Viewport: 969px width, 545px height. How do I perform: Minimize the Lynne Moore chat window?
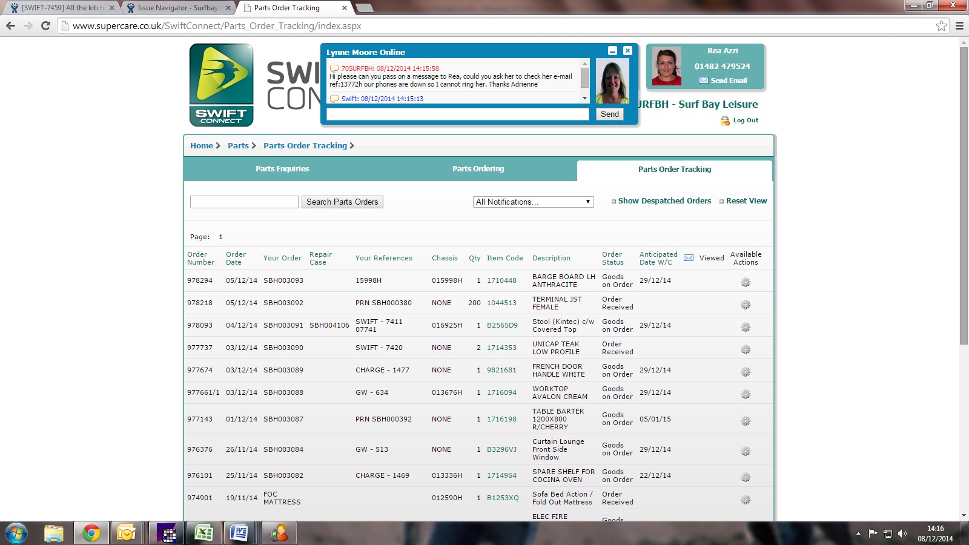[612, 51]
